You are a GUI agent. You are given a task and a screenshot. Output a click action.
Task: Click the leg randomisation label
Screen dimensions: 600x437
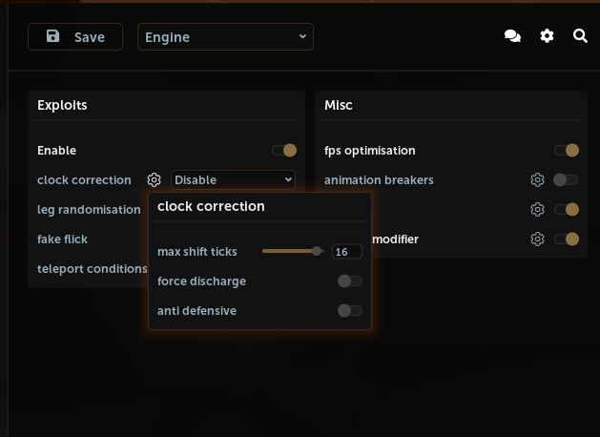pyautogui.click(x=89, y=210)
